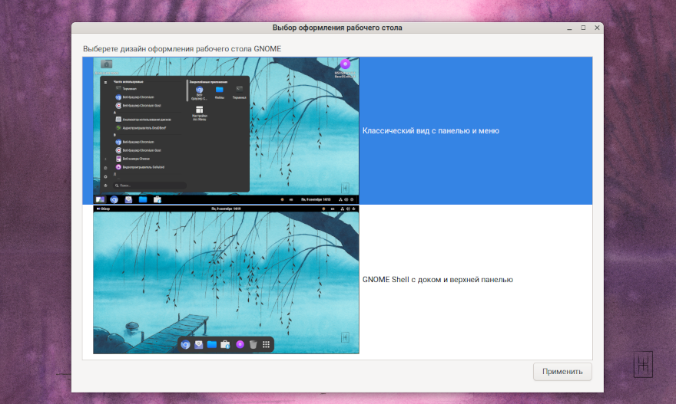Image resolution: width=676 pixels, height=404 pixels.
Task: Click the GNOME Shell layout preview thumbnail
Action: click(226, 280)
